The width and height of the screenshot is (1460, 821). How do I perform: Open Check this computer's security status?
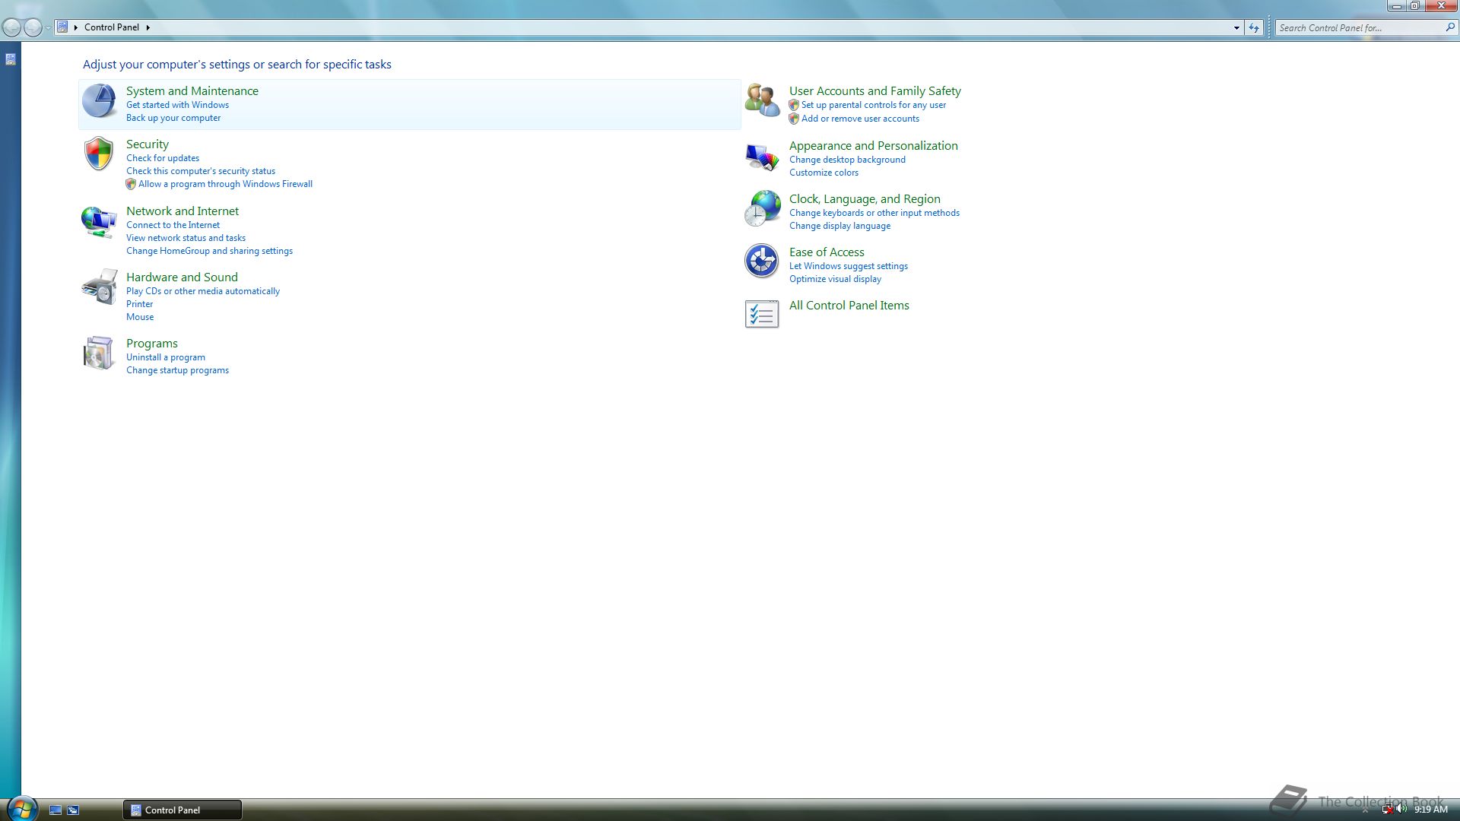tap(201, 171)
